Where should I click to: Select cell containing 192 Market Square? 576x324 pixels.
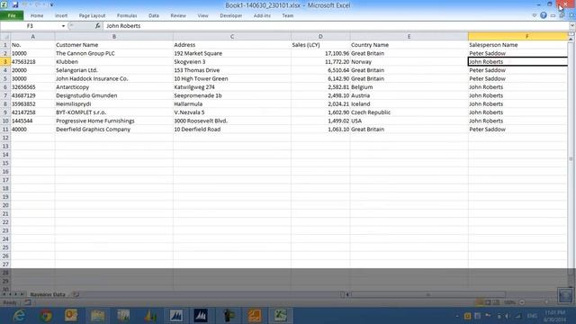click(x=232, y=53)
